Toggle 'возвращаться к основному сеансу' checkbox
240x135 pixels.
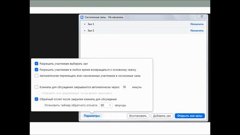click(36, 70)
